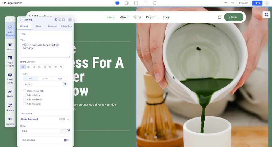Click the sidebar drag handle dots

pyautogui.click(x=10, y=19)
